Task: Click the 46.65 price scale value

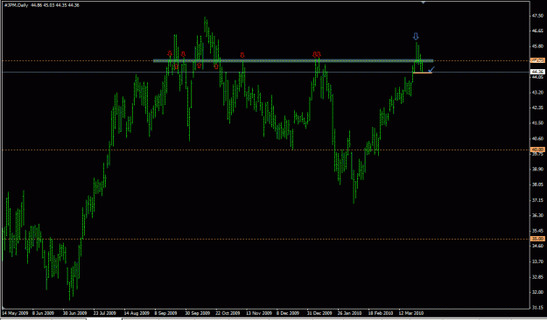Action: (x=537, y=31)
